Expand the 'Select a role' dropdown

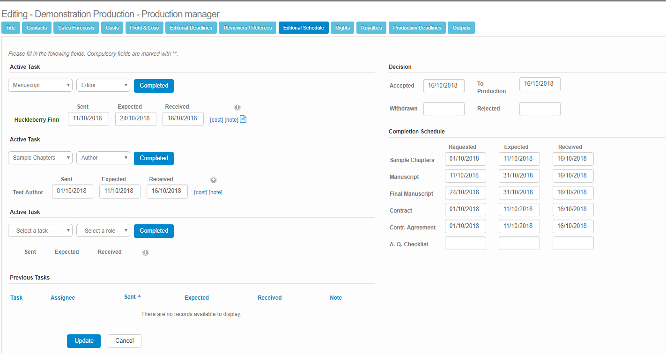[103, 230]
